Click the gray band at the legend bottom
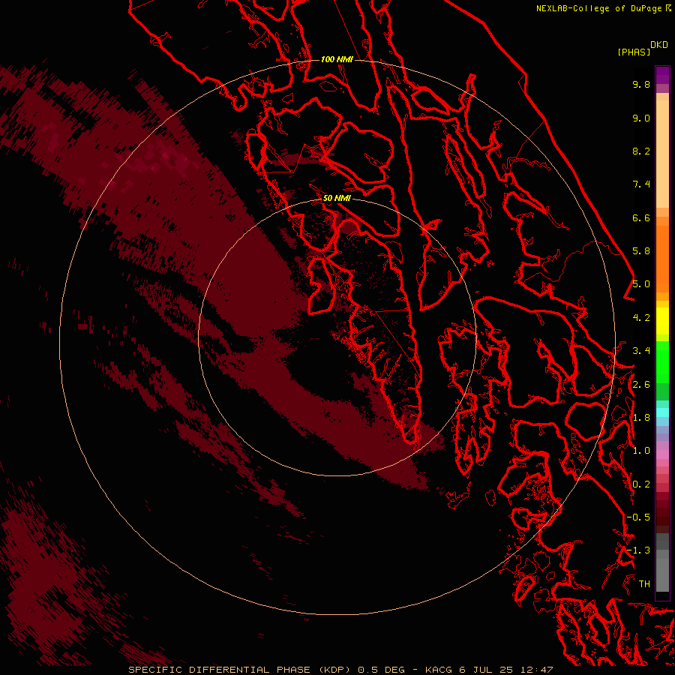Viewport: 675px width, 675px height. pos(662,564)
